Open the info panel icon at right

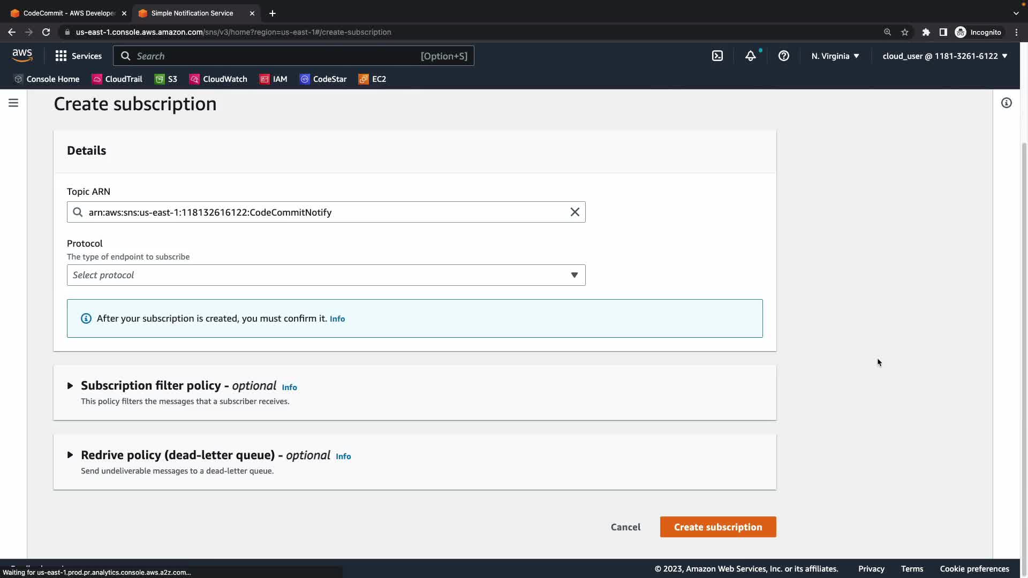point(1006,103)
